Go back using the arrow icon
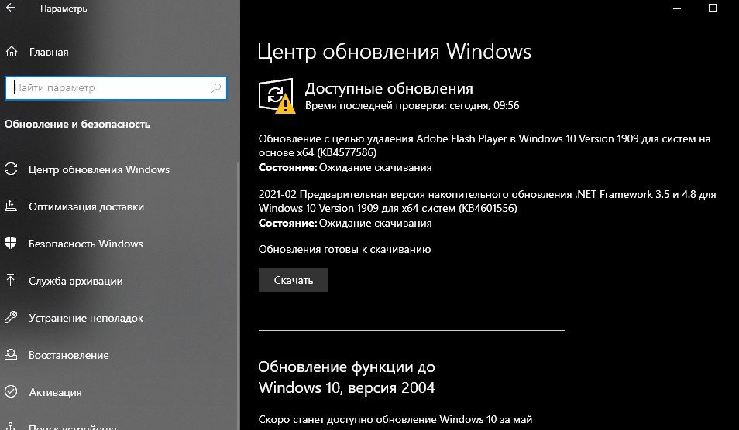 pyautogui.click(x=11, y=8)
